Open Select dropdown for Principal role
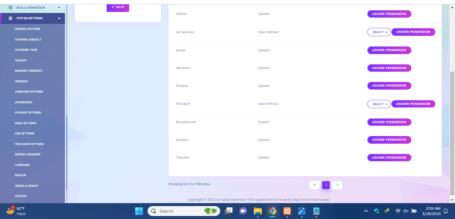The height and width of the screenshot is (219, 455). pos(379,104)
